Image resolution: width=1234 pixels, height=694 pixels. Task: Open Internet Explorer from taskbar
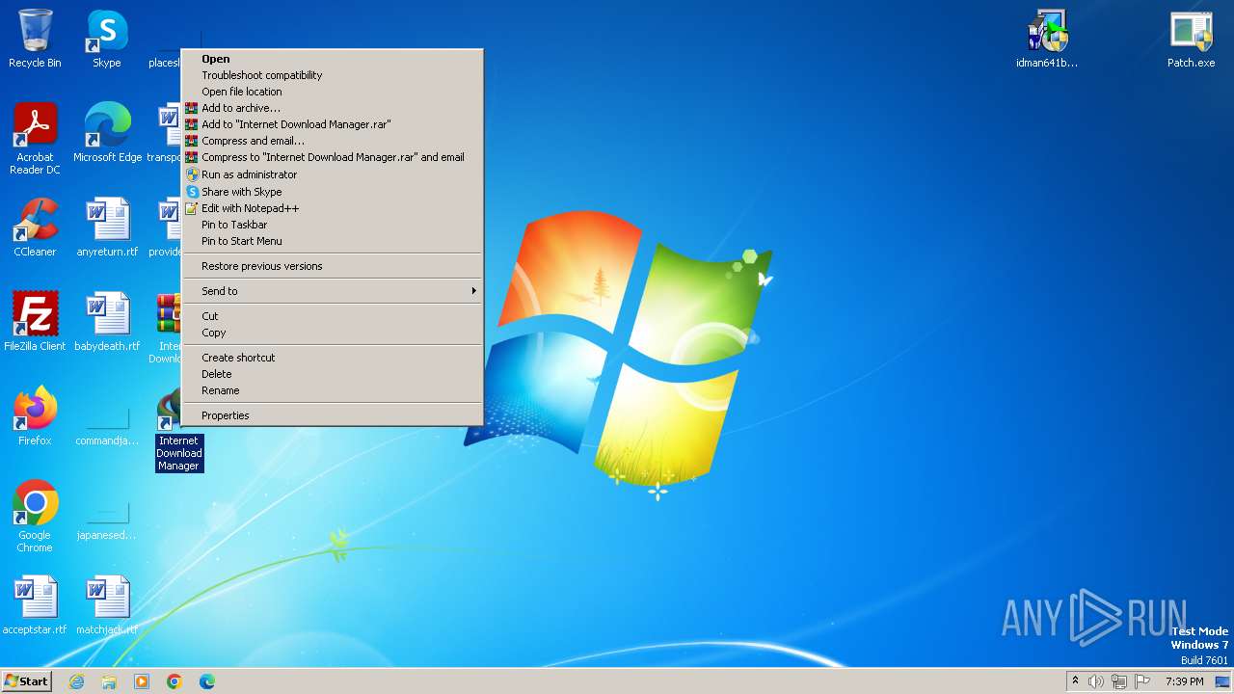(76, 681)
